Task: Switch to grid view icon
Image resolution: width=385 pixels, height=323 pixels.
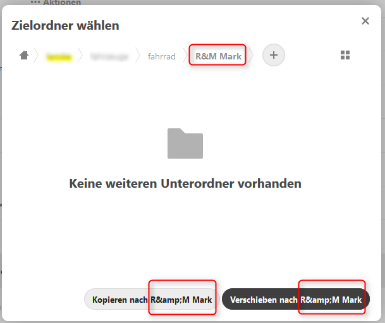Action: [x=345, y=55]
